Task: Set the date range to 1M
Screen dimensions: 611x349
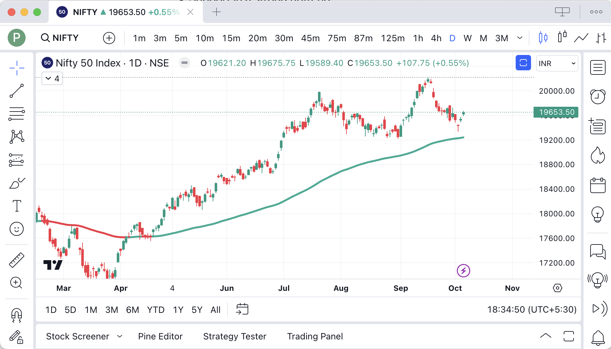Action: [x=91, y=310]
